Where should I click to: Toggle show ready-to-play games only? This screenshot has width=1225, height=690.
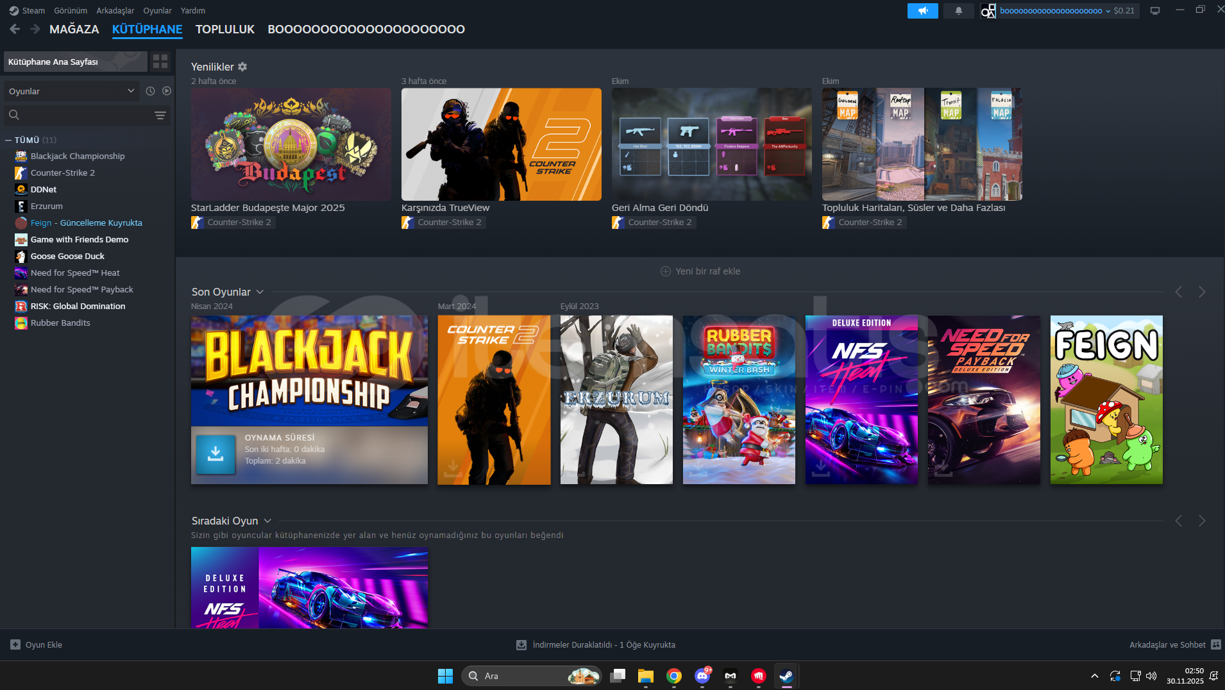(167, 91)
